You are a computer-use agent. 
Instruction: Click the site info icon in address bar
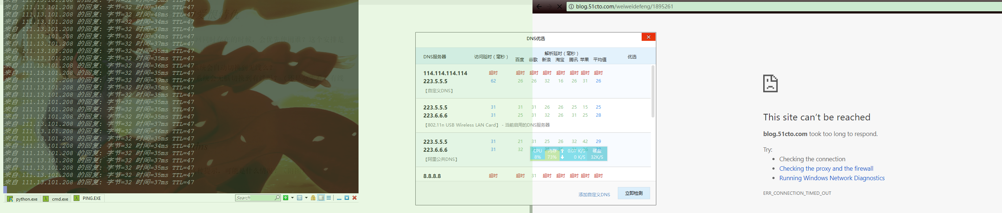571,7
